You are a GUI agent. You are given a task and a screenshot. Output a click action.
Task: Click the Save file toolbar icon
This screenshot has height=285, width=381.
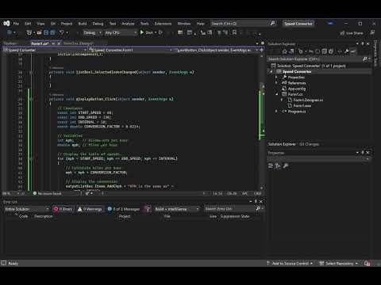click(46, 32)
